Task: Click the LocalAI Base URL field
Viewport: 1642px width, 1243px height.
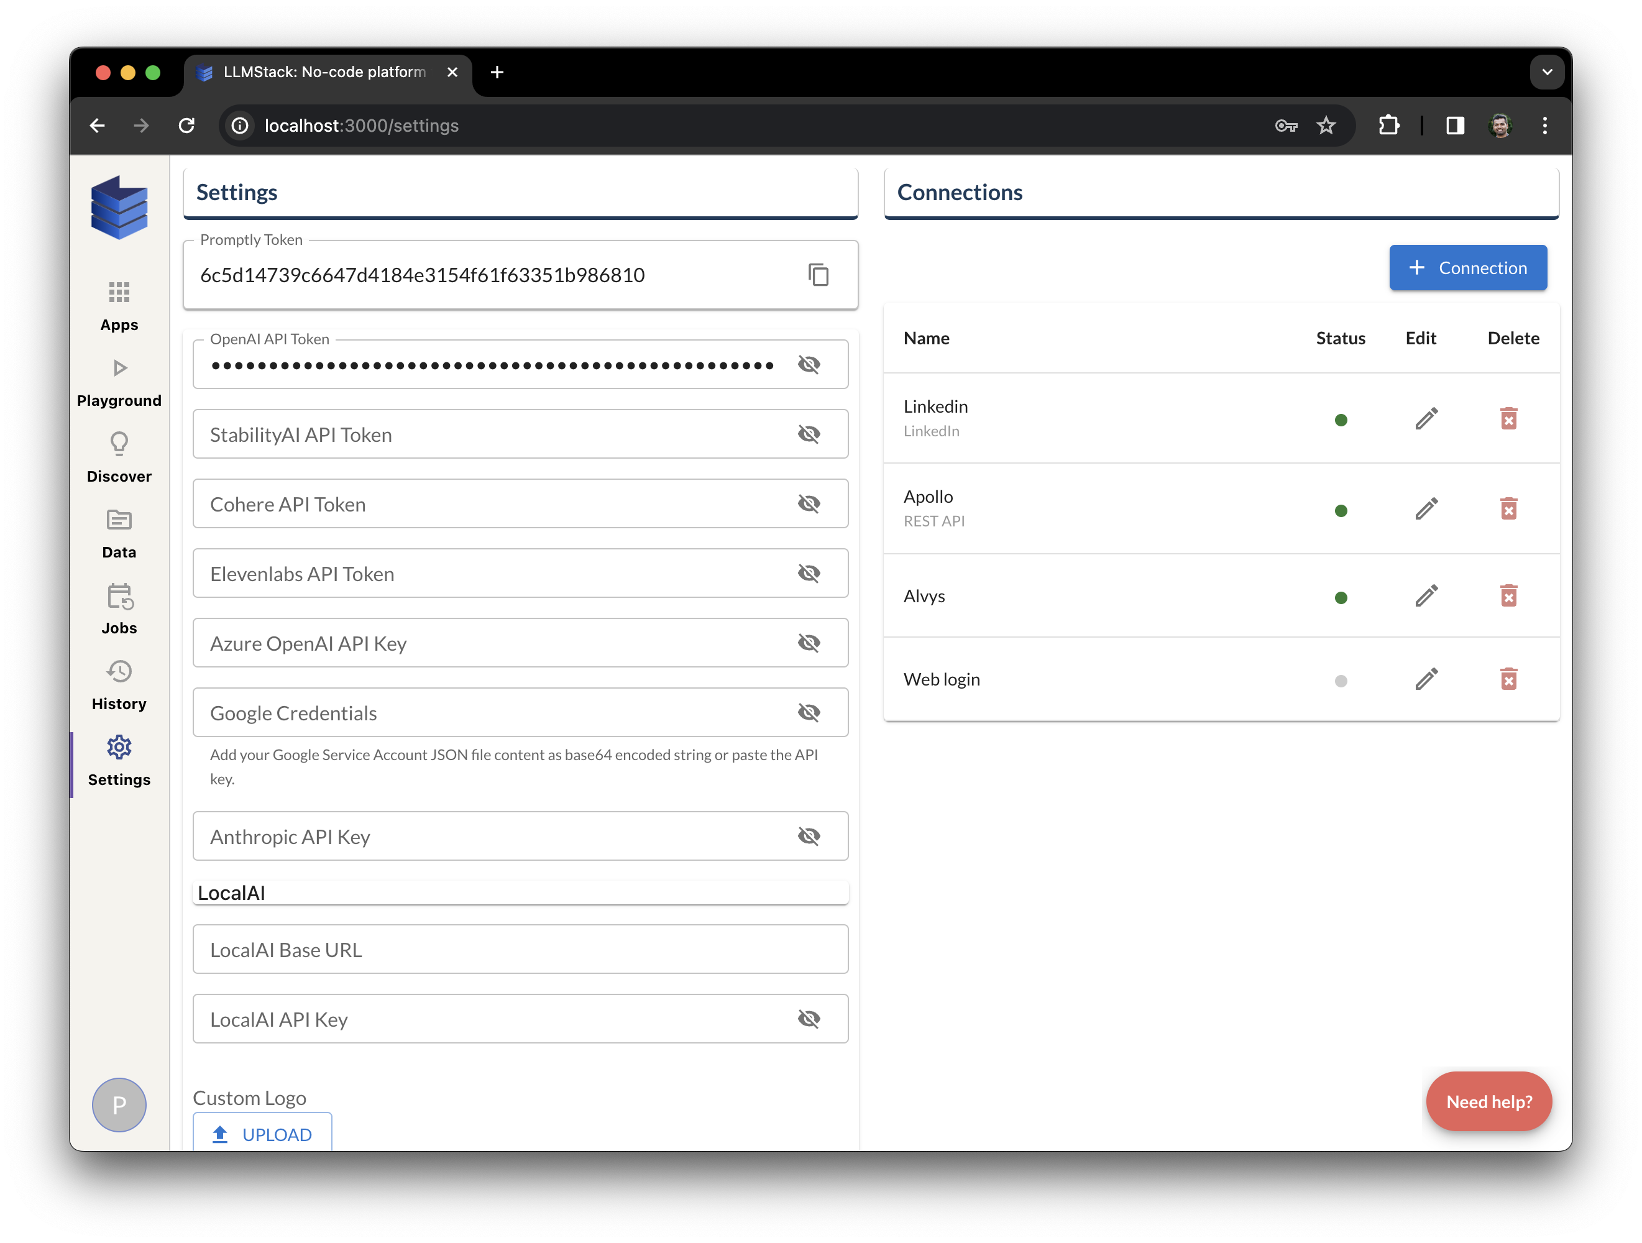Action: [520, 949]
